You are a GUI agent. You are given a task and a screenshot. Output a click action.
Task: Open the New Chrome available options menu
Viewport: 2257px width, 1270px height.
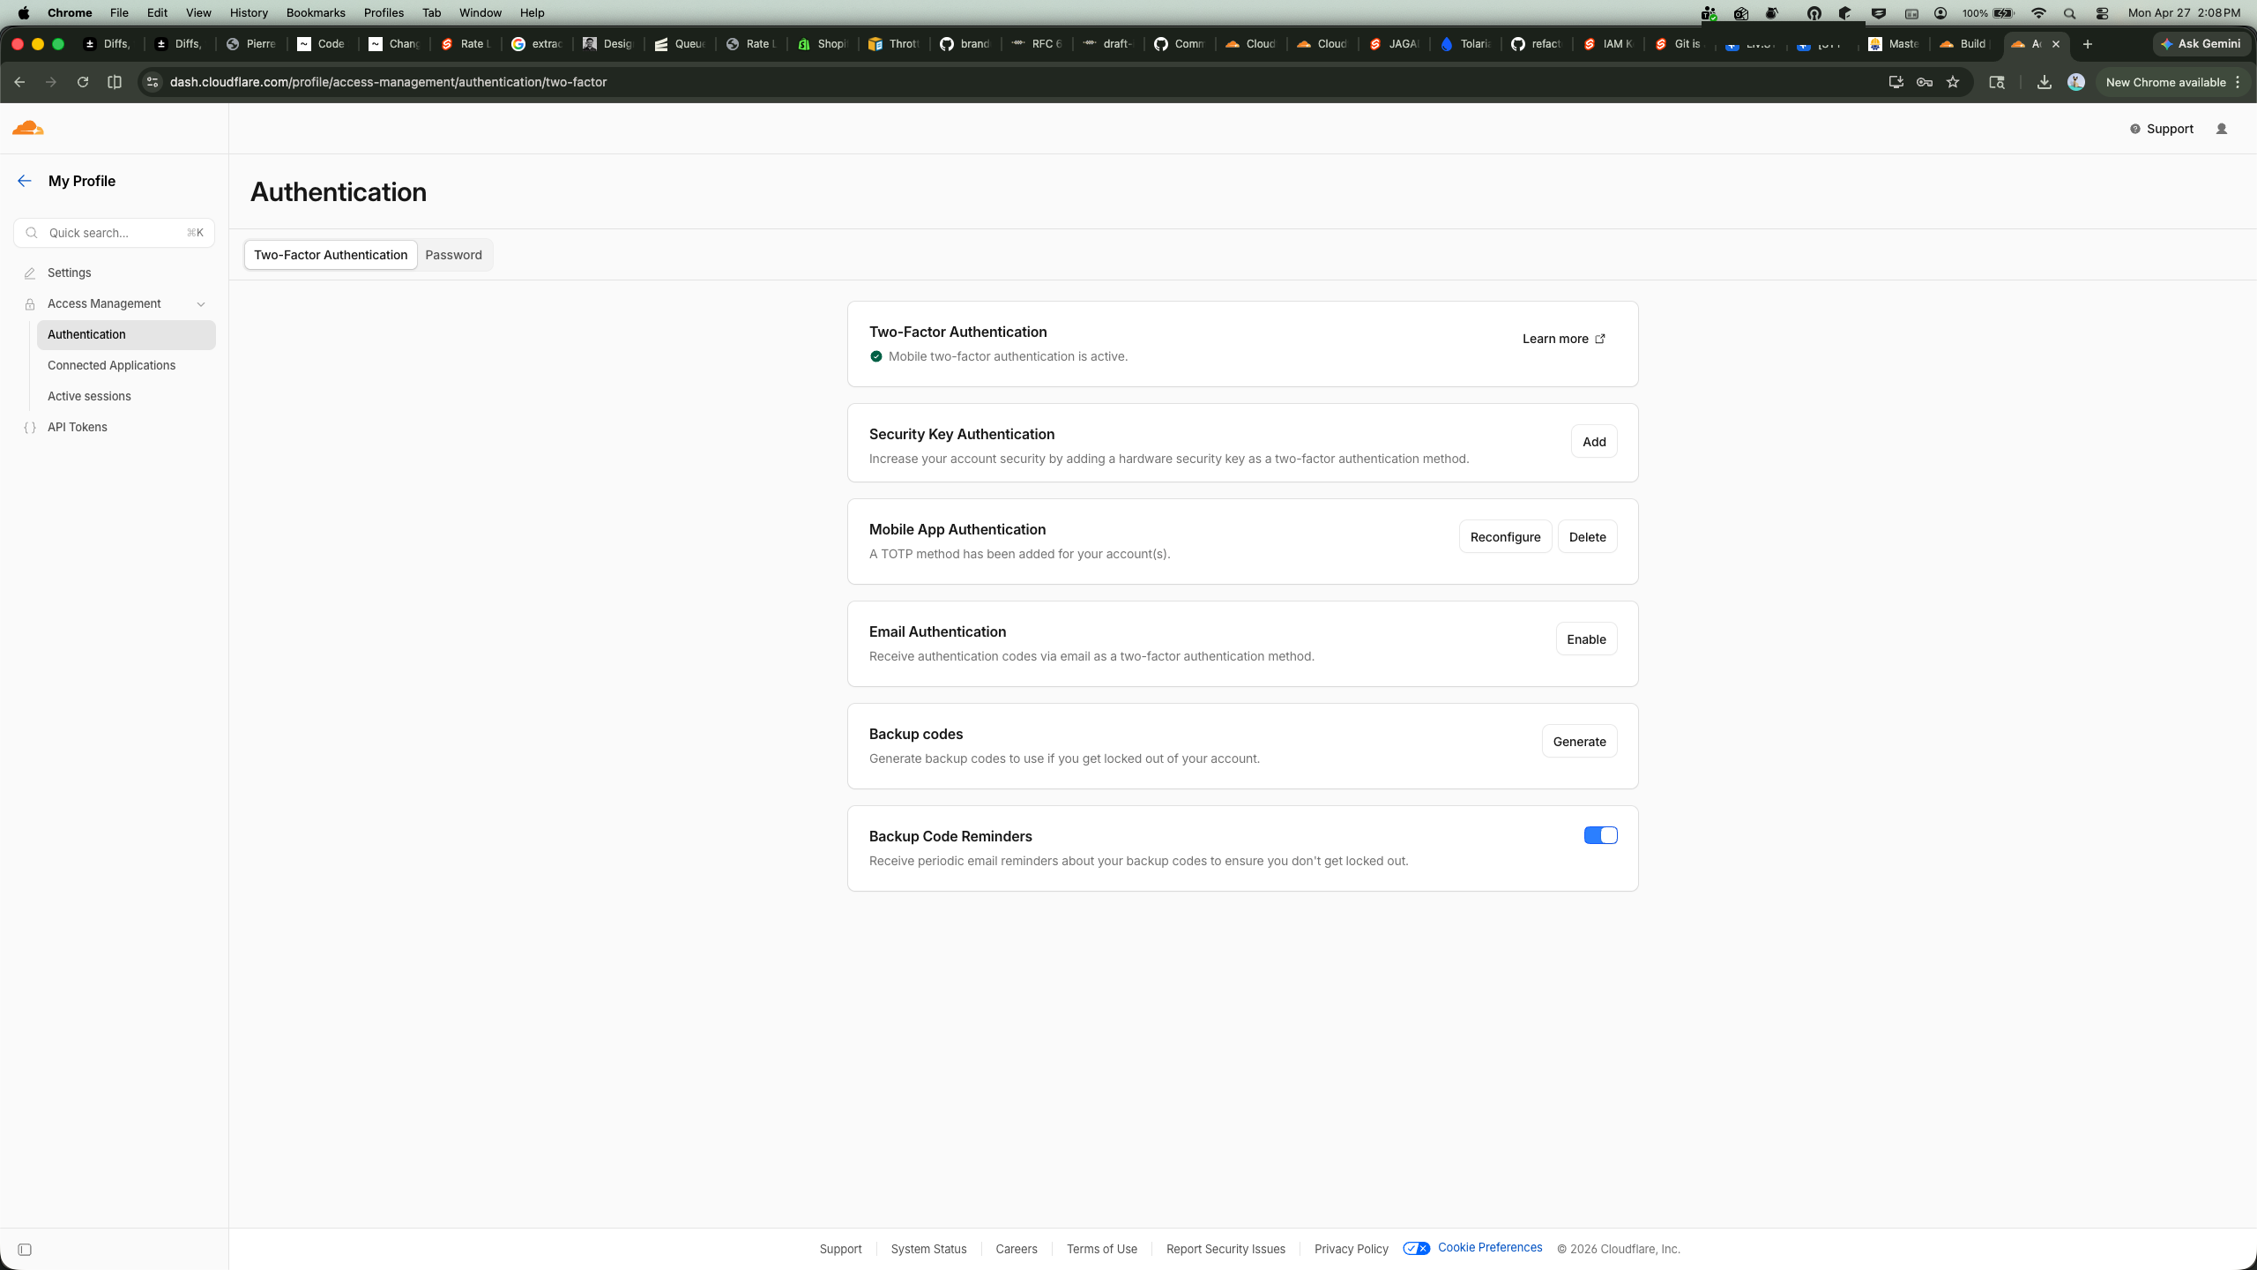pos(2238,81)
